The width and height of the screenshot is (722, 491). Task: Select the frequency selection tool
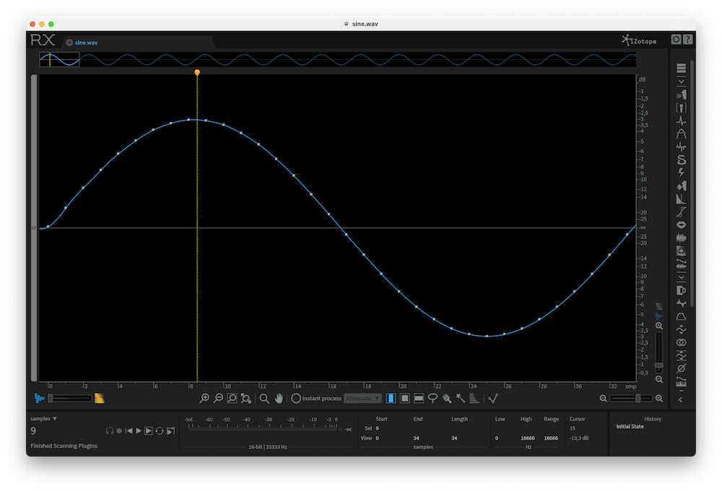(419, 399)
